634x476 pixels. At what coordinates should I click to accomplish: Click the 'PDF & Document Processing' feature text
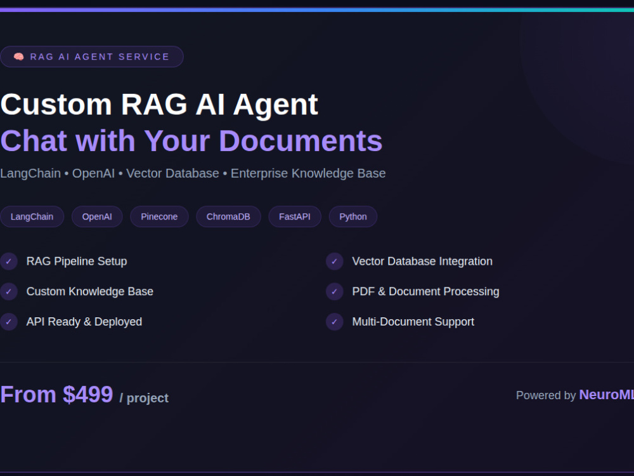pyautogui.click(x=426, y=291)
